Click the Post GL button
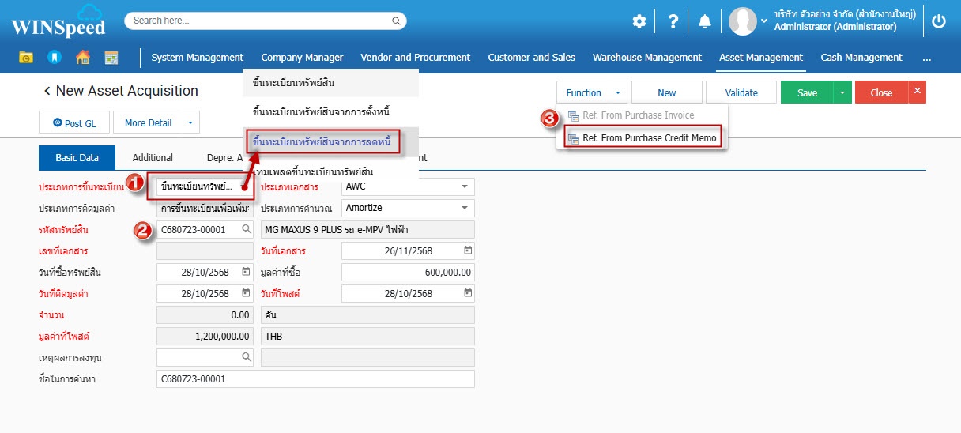 click(x=74, y=122)
